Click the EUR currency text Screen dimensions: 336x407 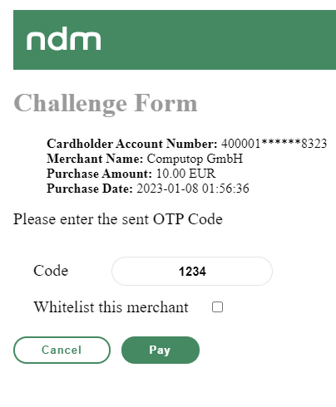click(202, 174)
